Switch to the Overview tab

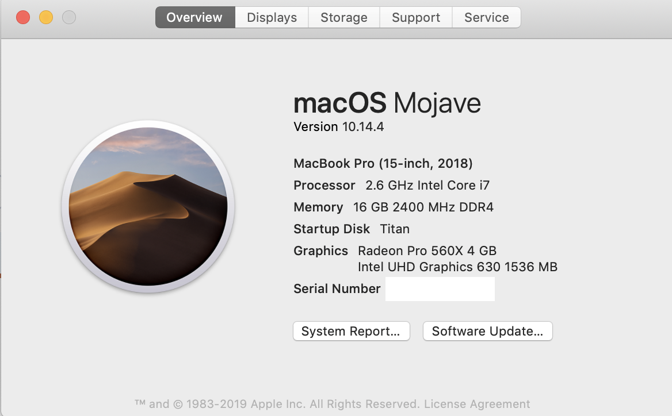pyautogui.click(x=195, y=18)
